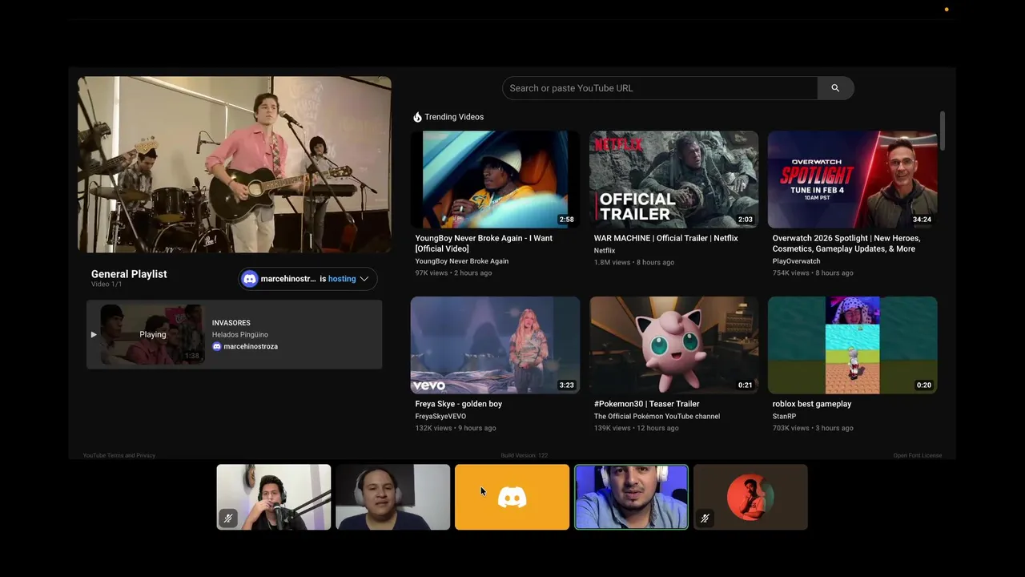Select the participant tile wearing white headphones
The image size is (1025, 577).
[392, 497]
